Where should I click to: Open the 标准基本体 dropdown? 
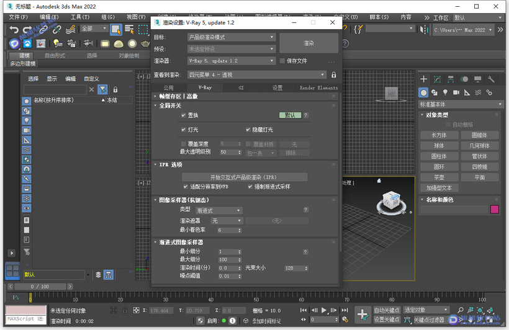coord(461,104)
